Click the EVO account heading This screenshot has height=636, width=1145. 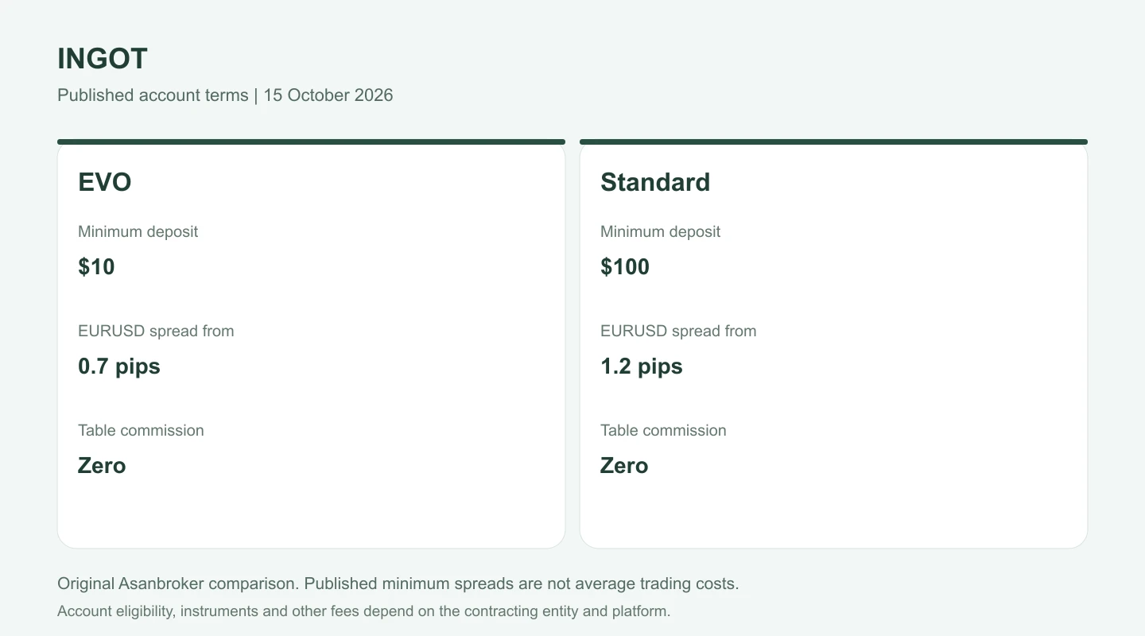pyautogui.click(x=105, y=182)
